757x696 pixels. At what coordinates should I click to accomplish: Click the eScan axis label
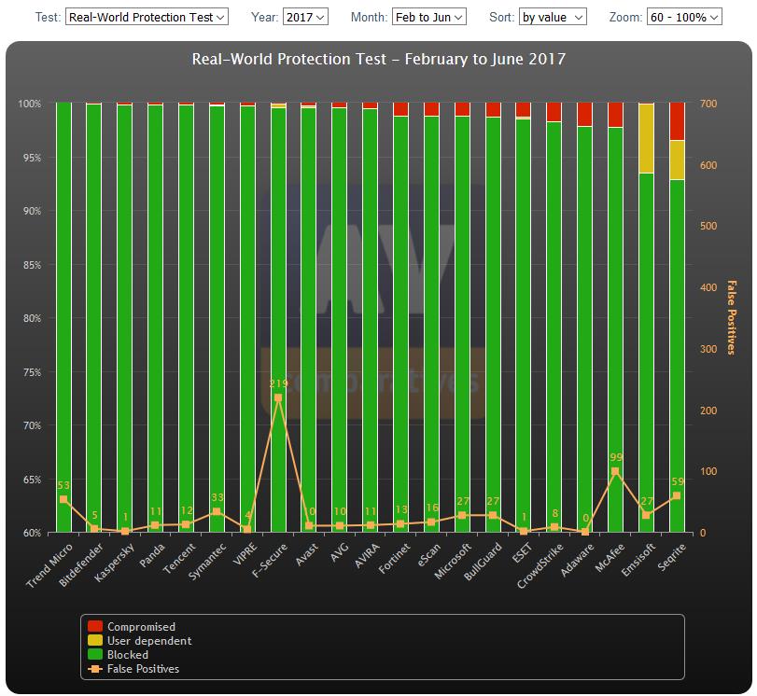428,555
